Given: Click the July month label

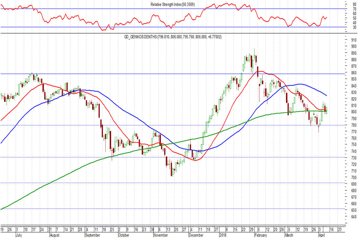Looking at the screenshot, I should click(19, 235).
